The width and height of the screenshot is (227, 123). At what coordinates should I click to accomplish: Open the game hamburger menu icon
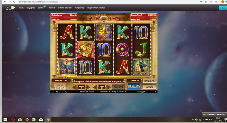[x=53, y=92]
